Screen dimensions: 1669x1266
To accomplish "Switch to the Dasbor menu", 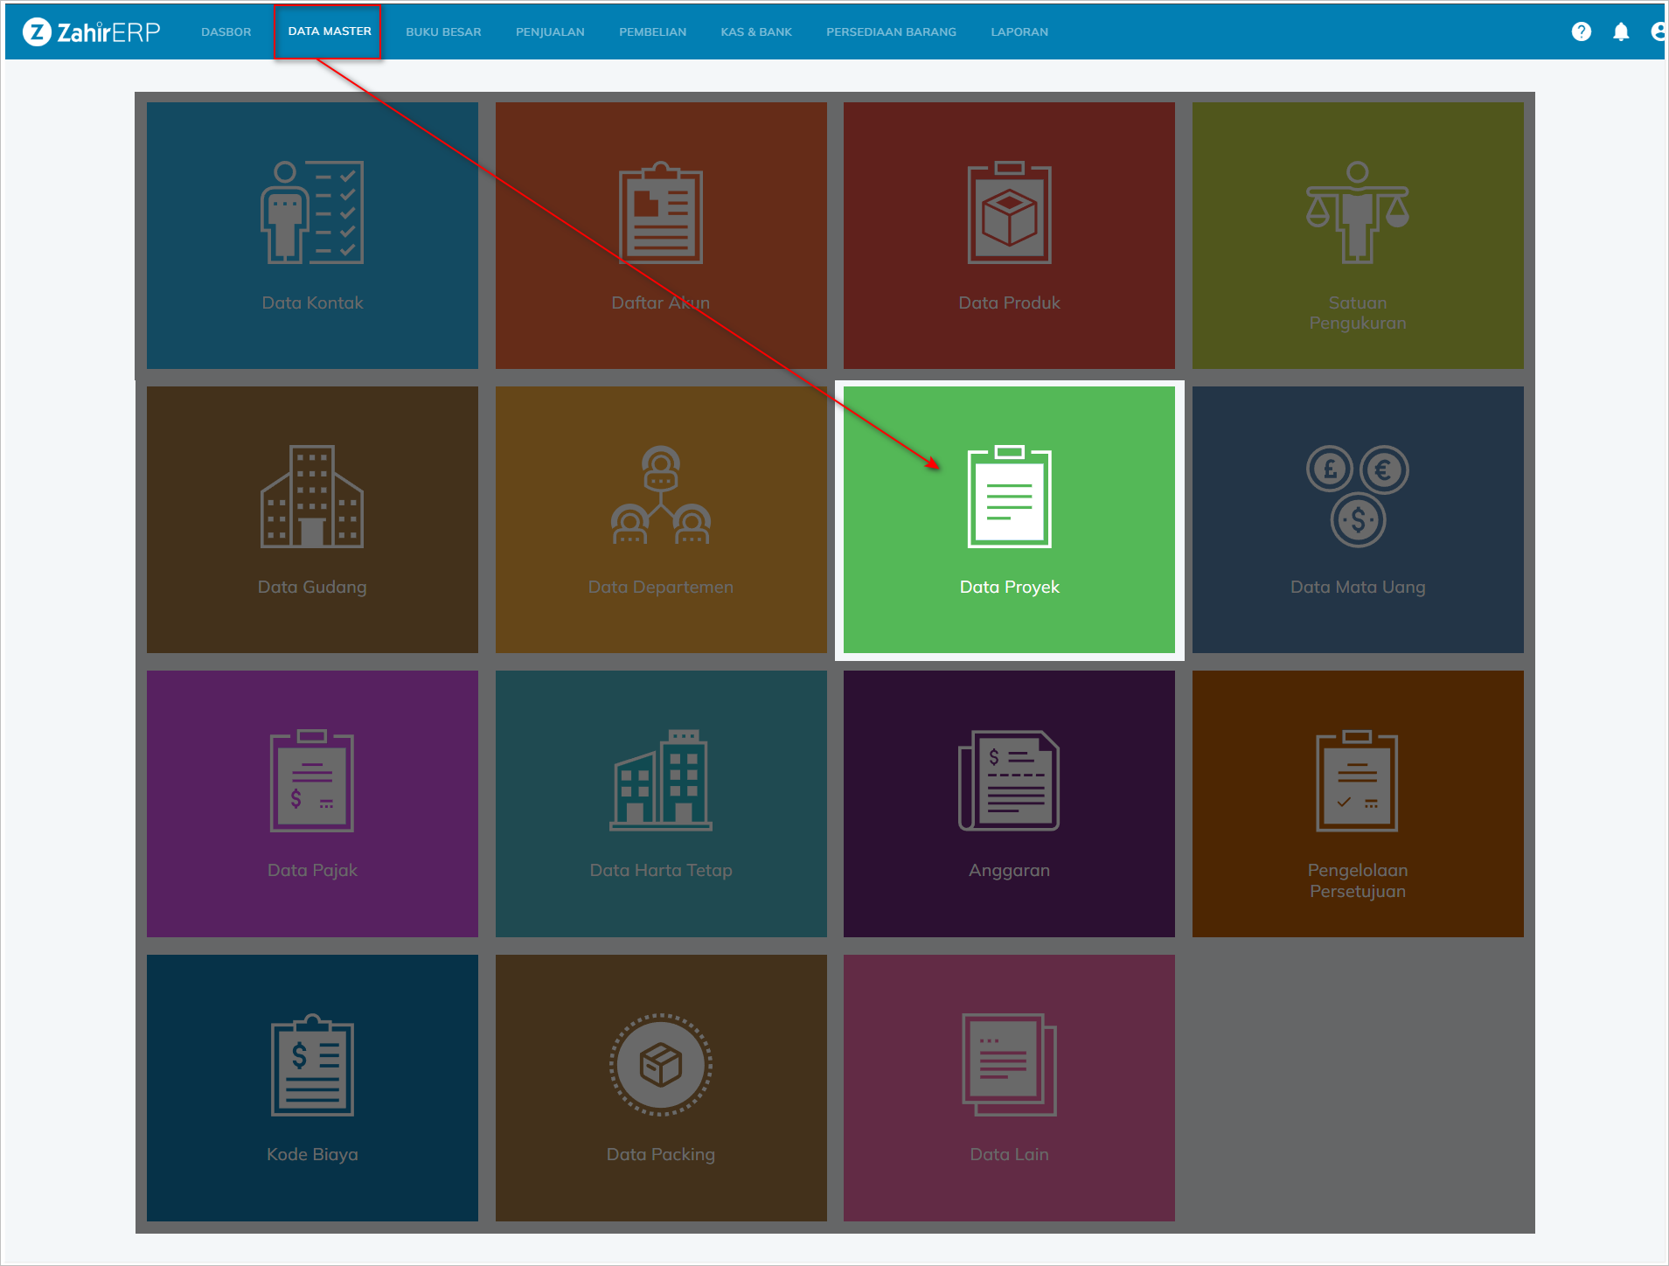I will point(226,31).
